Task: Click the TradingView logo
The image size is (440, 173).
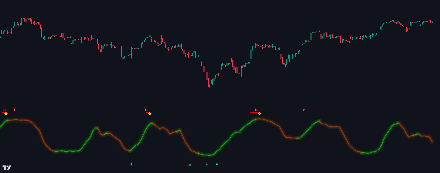Action: [7, 167]
